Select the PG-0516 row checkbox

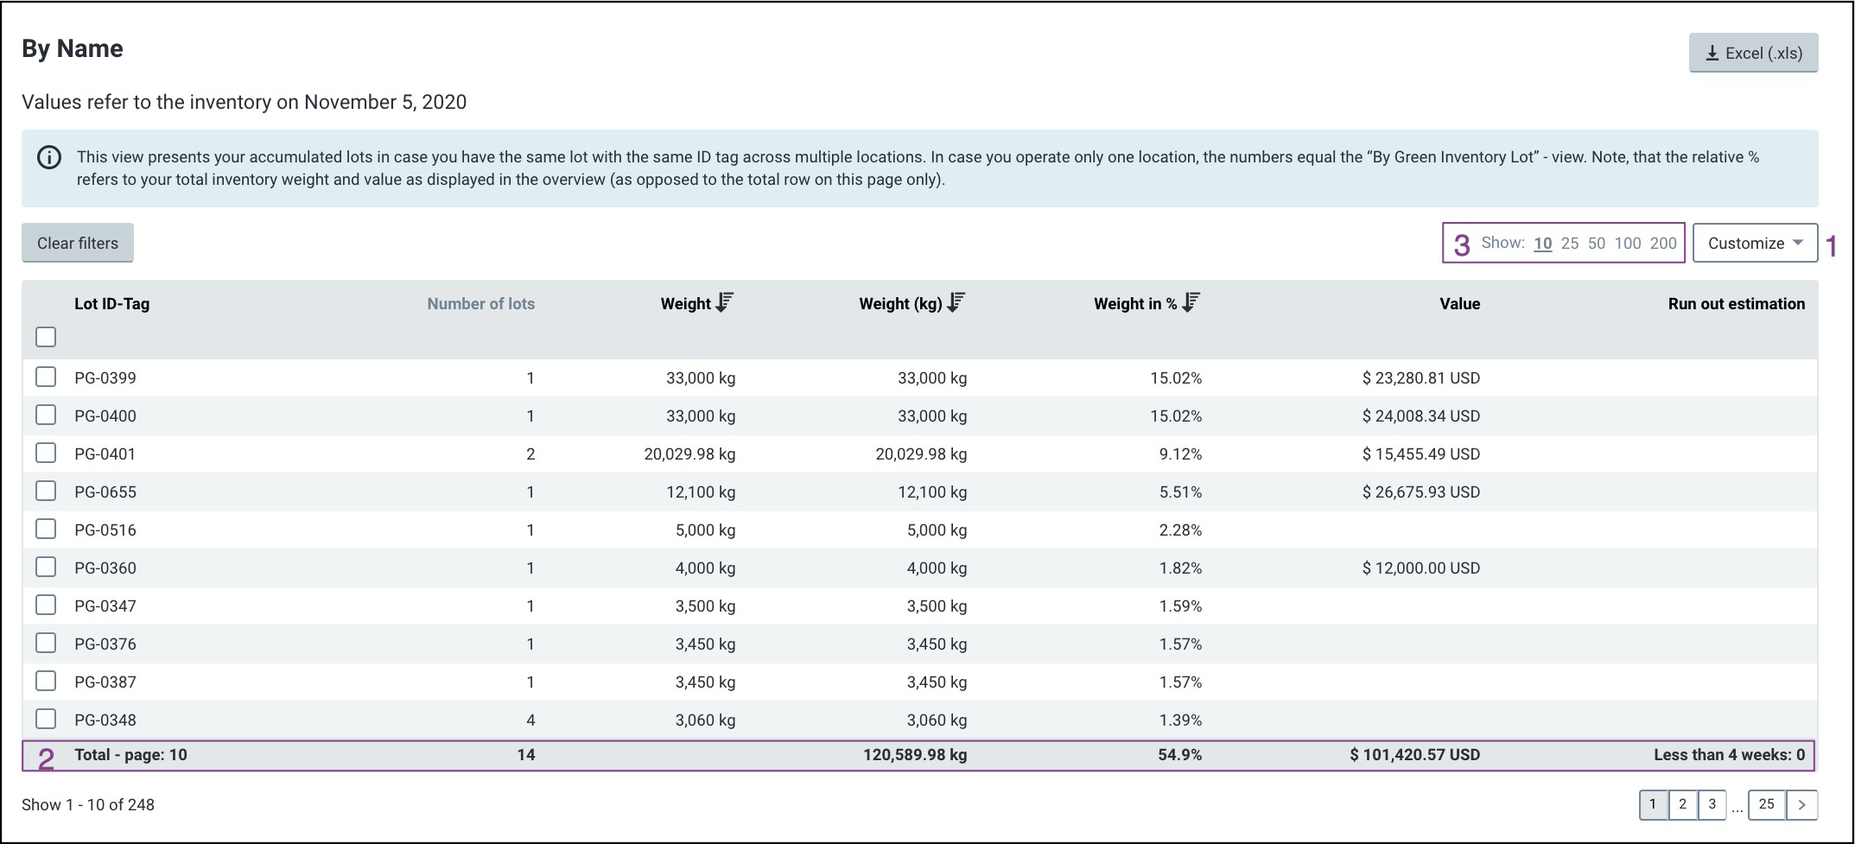(x=46, y=529)
